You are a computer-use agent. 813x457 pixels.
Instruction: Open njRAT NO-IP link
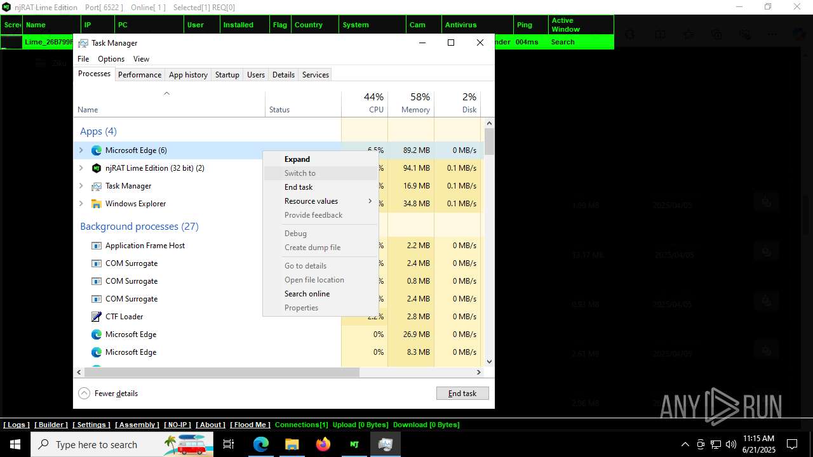(x=178, y=425)
